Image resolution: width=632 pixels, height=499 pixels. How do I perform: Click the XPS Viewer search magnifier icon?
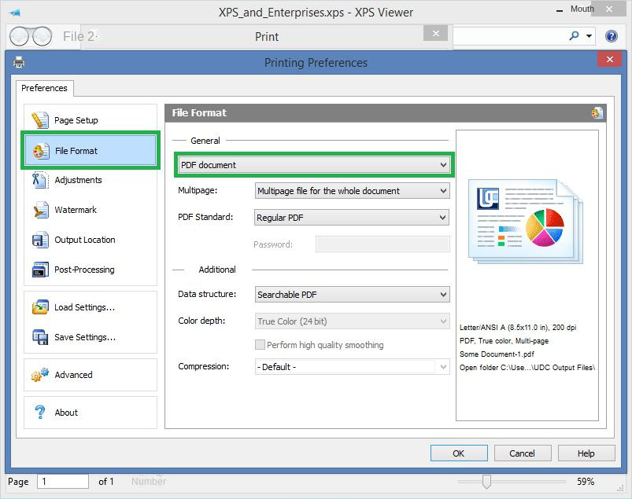(x=574, y=36)
